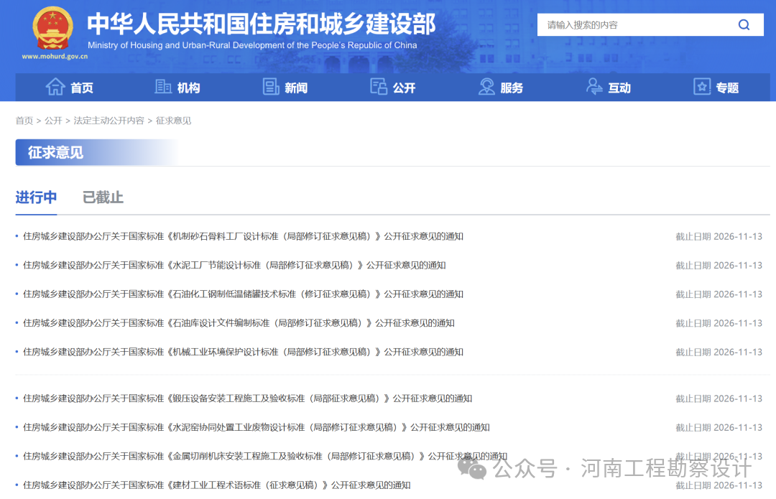Open notice on 机械工业环境保护设计标准
The height and width of the screenshot is (499, 776).
pyautogui.click(x=243, y=352)
